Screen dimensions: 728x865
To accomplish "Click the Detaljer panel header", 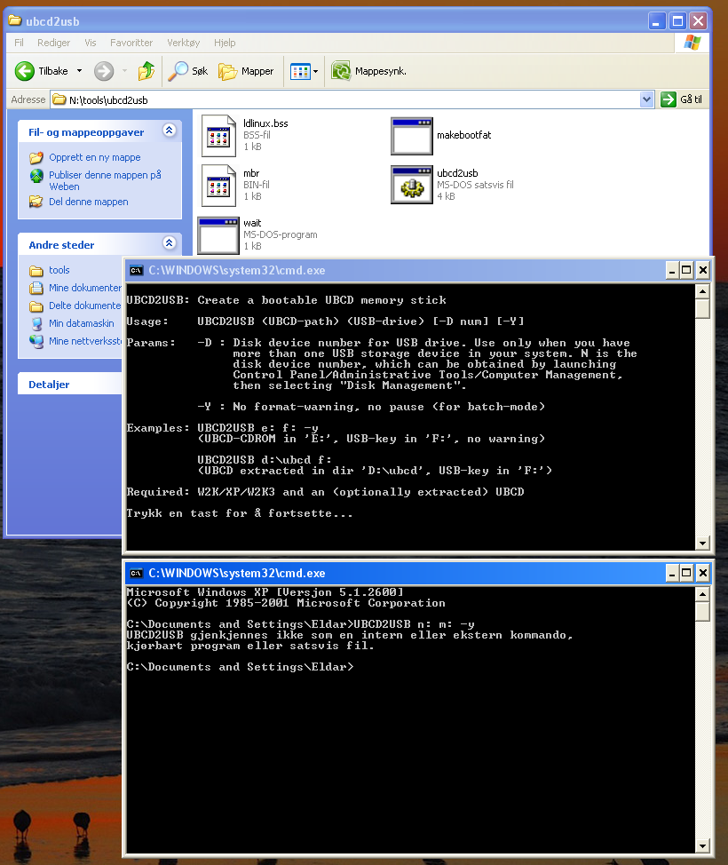I will click(x=70, y=384).
